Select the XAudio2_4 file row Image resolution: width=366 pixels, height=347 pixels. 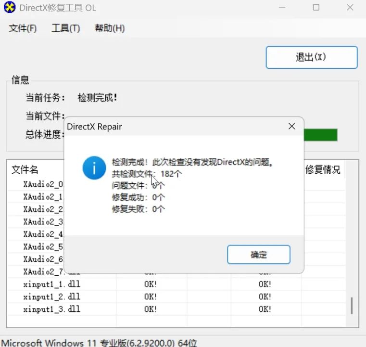pos(43,234)
